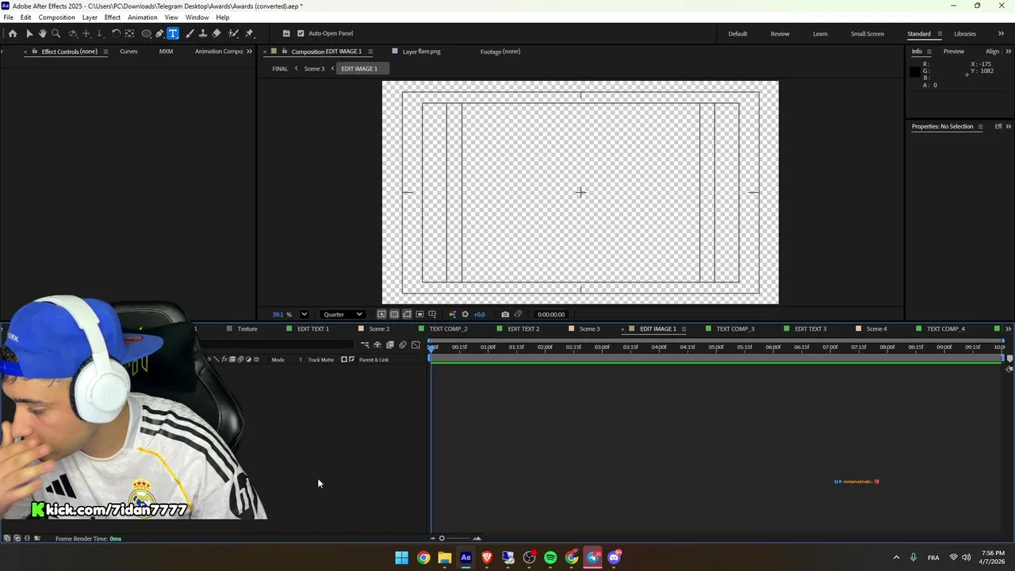This screenshot has height=571, width=1015.
Task: Open the Effect menu
Action: point(113,17)
